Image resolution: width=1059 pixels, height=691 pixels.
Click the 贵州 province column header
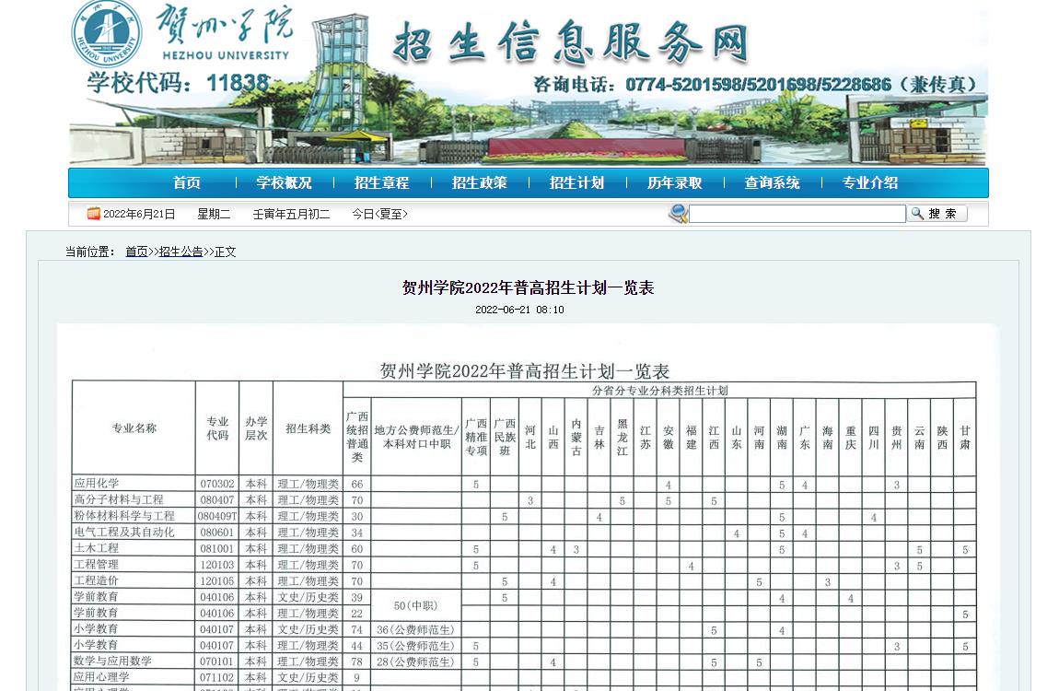coord(897,437)
